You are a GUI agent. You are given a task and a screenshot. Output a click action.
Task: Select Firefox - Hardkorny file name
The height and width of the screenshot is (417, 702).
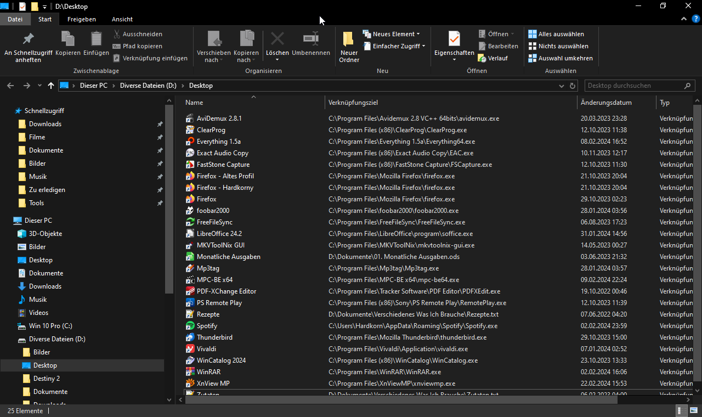click(x=225, y=188)
